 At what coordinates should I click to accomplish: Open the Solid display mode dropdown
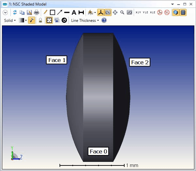[x=10, y=20]
